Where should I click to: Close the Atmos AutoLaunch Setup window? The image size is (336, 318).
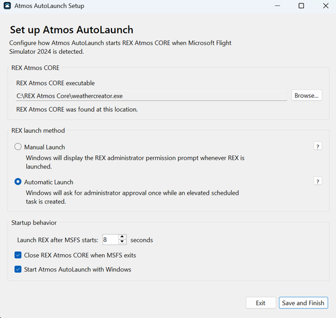326,6
